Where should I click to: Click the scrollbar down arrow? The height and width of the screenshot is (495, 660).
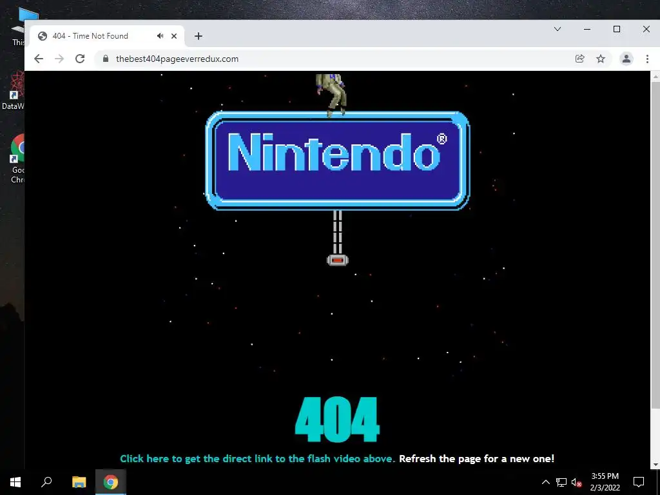(655, 465)
